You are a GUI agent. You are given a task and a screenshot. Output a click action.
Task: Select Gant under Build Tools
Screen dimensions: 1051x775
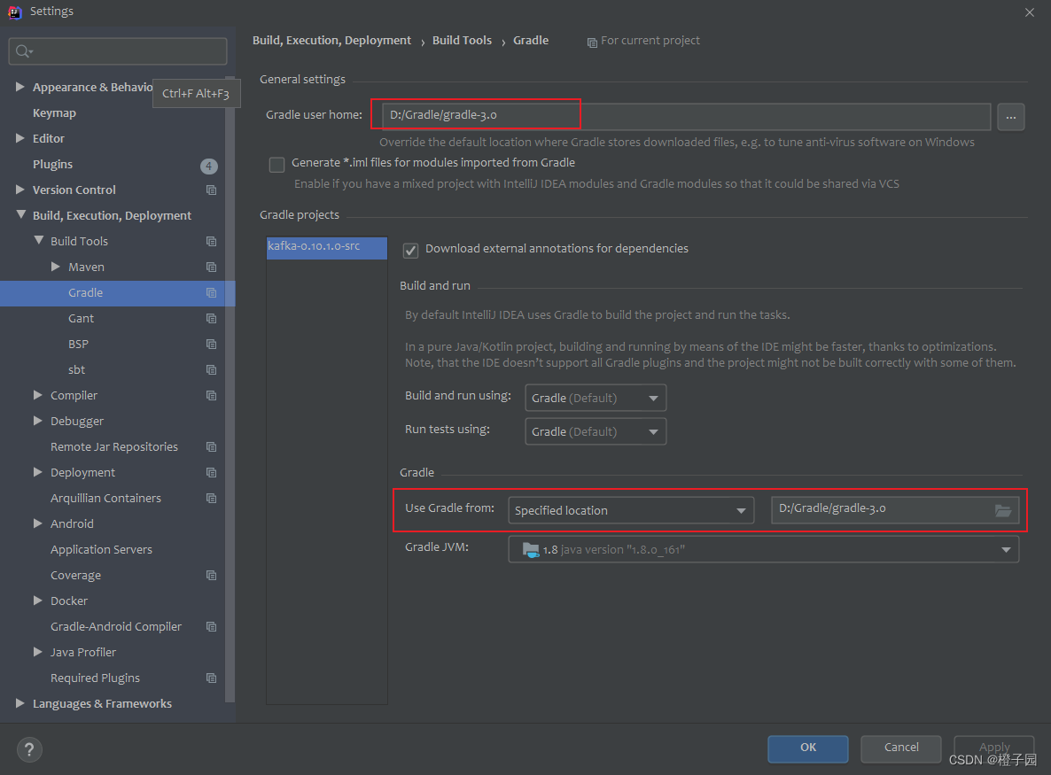(x=82, y=319)
